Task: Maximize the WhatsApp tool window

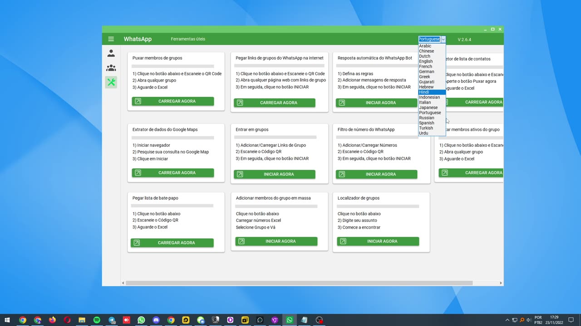Action: tap(492, 29)
